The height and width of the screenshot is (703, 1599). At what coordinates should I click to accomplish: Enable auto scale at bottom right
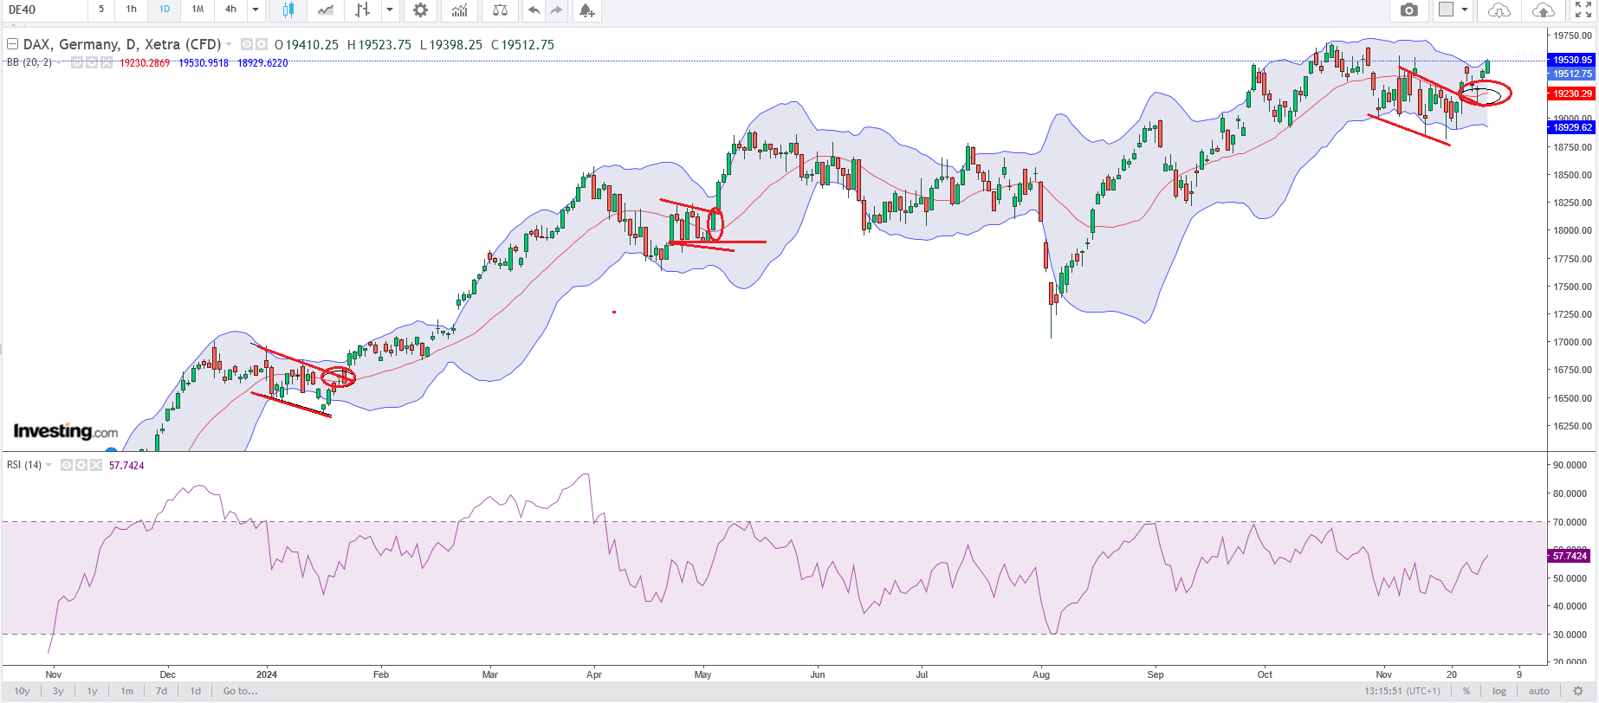tap(1539, 691)
